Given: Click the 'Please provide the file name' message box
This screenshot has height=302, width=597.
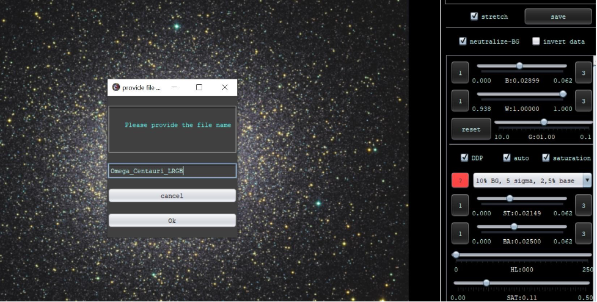Looking at the screenshot, I should 172,129.
